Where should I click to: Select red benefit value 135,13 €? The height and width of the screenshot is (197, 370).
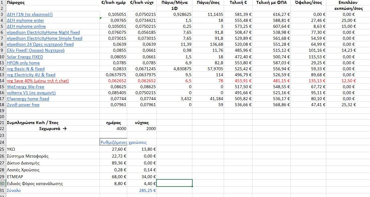click(308, 81)
